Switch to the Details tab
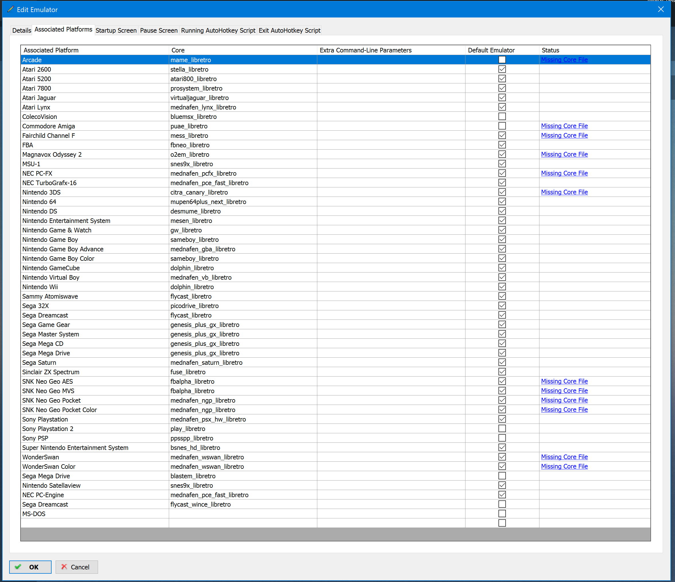675x582 pixels. (21, 30)
